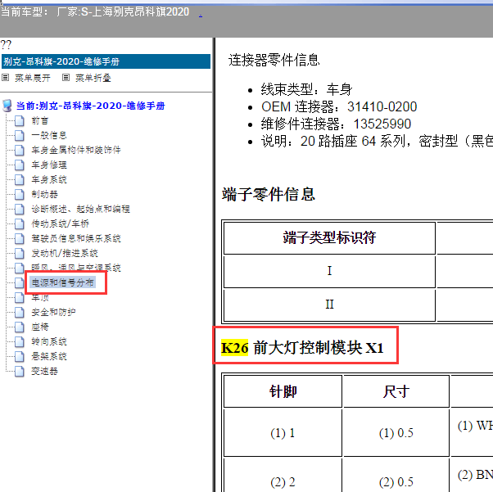Click the page icon beside 车身修理
This screenshot has width=493, height=492.
pyautogui.click(x=20, y=165)
